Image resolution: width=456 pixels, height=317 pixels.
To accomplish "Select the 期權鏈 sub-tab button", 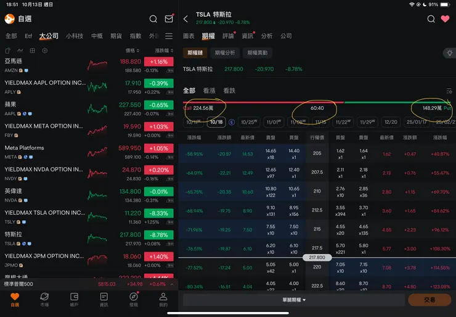I will pos(195,53).
